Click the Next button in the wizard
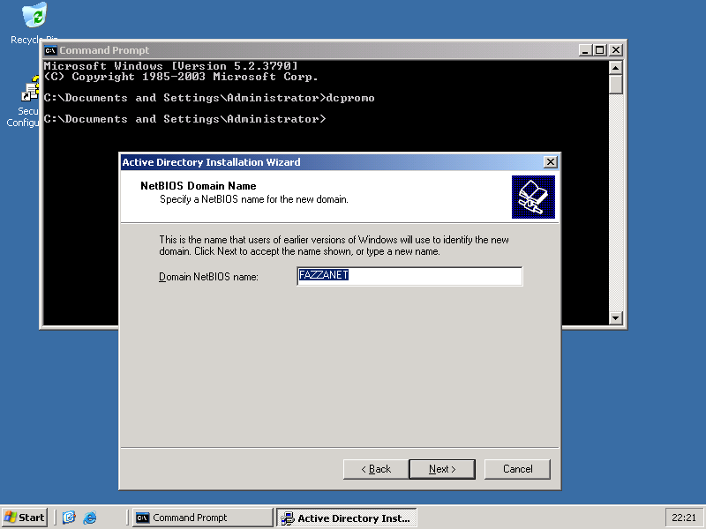The image size is (706, 529). [442, 469]
